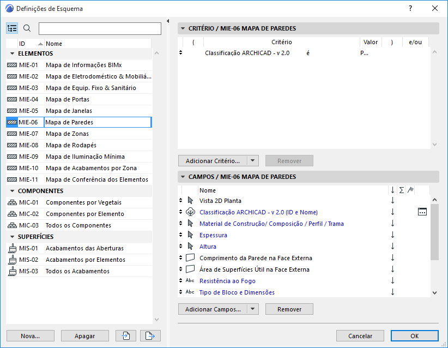Screen dimensions: 448x348
Task: Click the MIS-03 Todos os Acabamentos icon
Action: (12, 271)
